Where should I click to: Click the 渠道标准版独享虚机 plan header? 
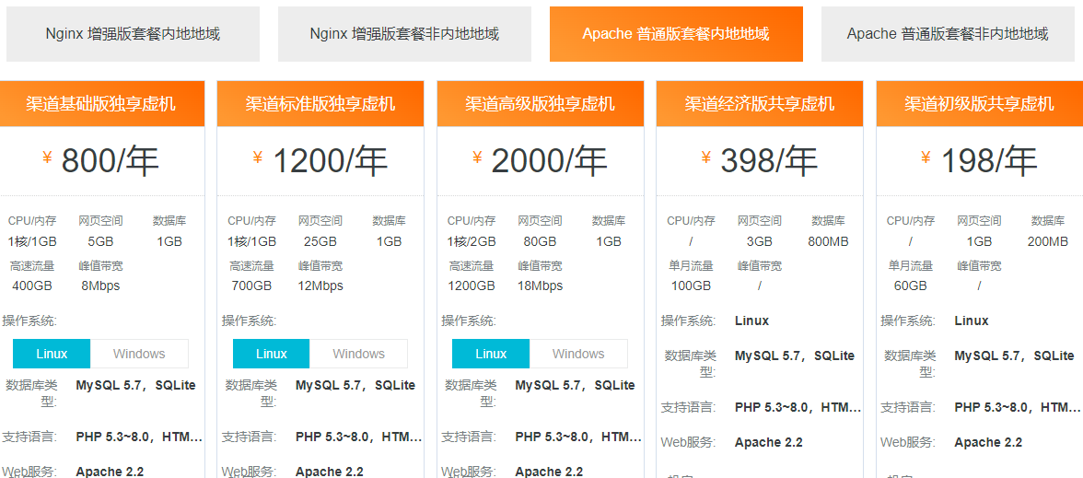(320, 104)
